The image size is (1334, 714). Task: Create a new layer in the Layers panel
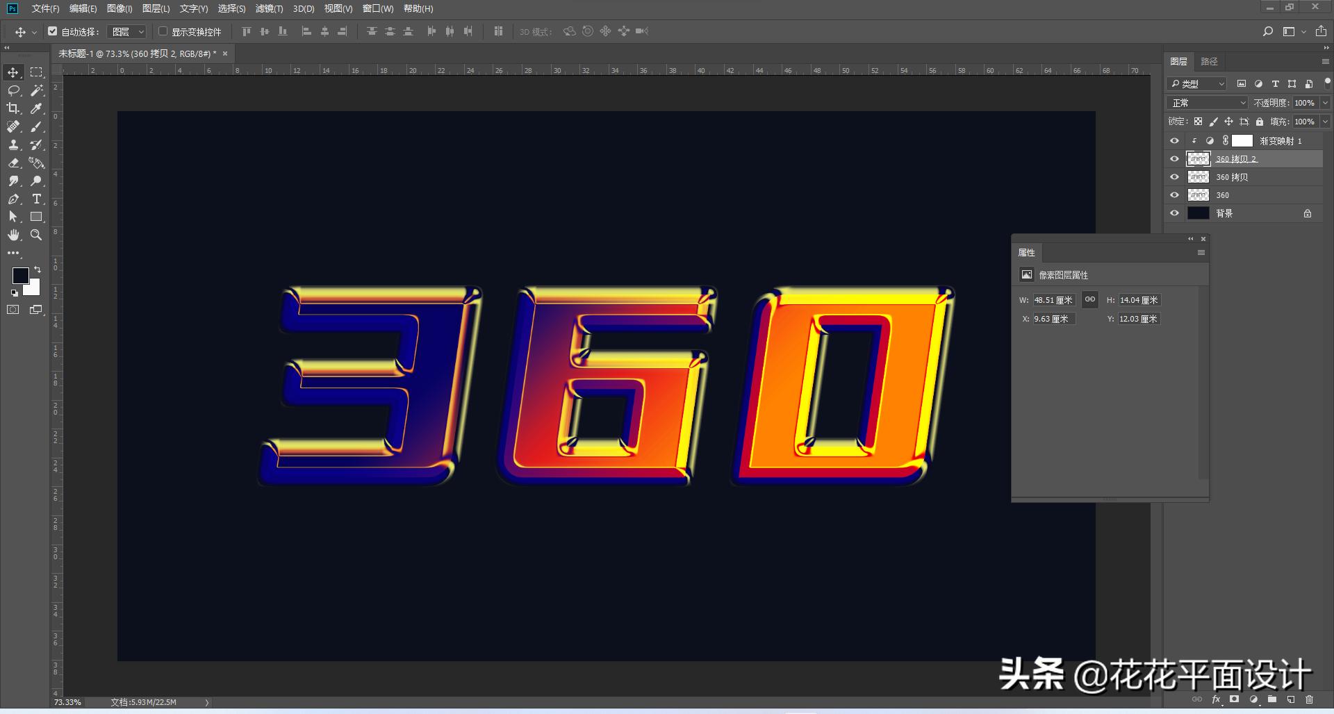click(x=1291, y=699)
